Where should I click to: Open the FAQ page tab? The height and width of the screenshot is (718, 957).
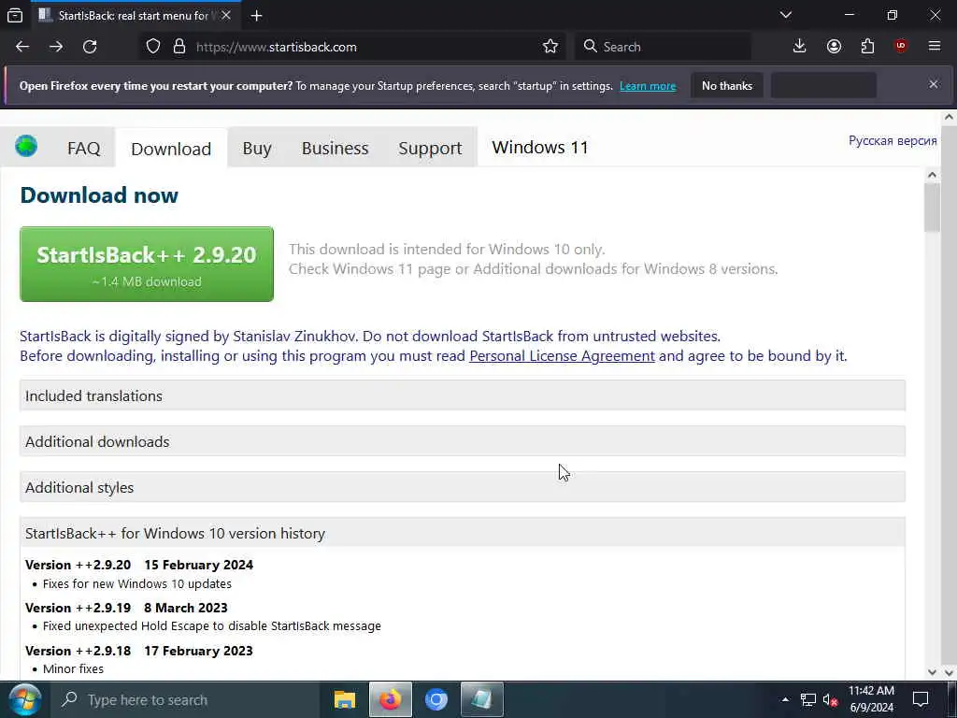[x=83, y=149]
